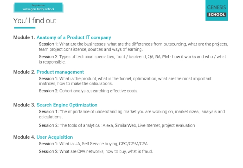Select Module 3 Session 1 on market sizes
This screenshot has height=168, width=243.
tap(132, 114)
